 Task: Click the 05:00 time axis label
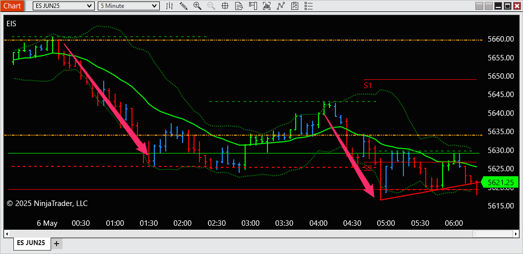(x=386, y=223)
